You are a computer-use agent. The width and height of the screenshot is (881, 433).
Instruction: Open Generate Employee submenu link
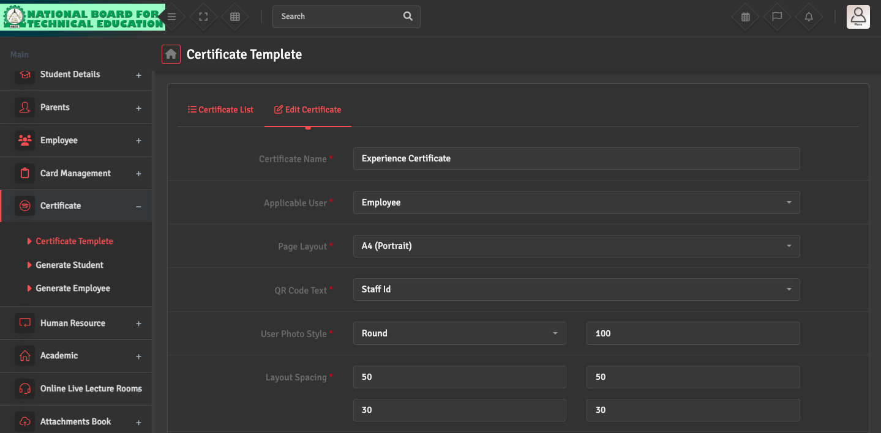point(73,288)
